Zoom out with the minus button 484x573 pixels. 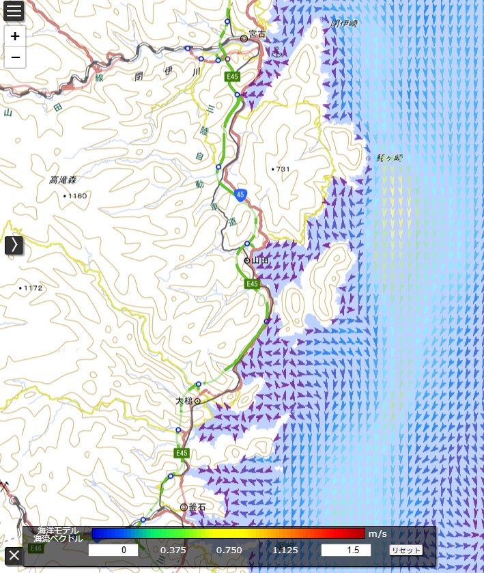coord(15,57)
